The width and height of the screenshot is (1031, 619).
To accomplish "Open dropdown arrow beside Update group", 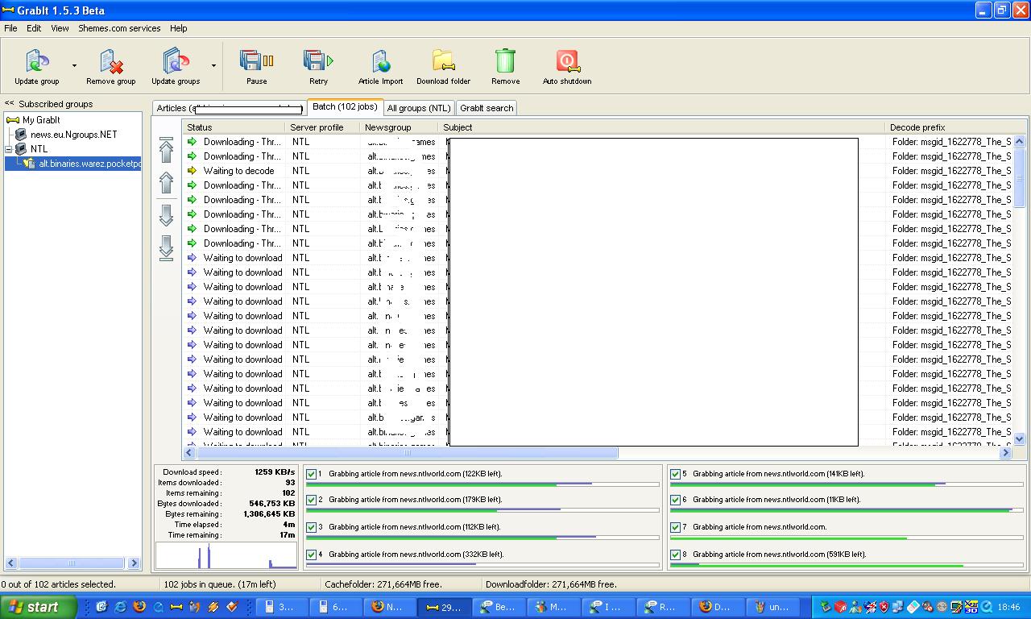I will tap(75, 66).
